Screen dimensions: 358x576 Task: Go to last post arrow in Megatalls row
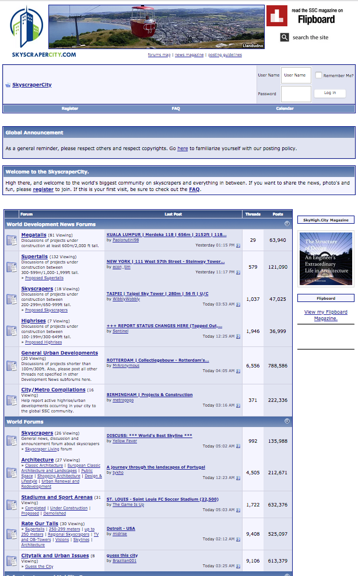click(x=238, y=245)
